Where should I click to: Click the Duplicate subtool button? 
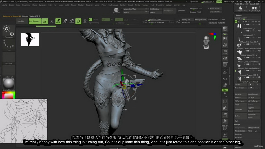(x=241, y=109)
